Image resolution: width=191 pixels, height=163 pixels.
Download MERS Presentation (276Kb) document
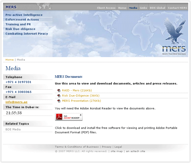coord(81,101)
